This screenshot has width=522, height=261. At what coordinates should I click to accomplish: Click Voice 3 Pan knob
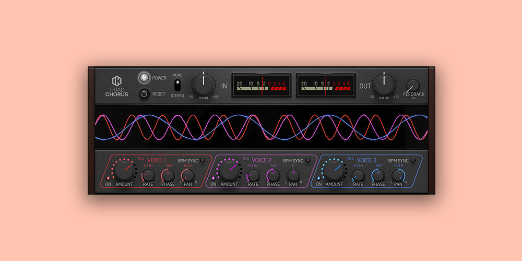[x=398, y=175]
